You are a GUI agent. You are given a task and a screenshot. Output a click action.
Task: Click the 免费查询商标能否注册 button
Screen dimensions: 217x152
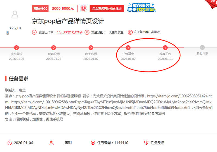107,8
